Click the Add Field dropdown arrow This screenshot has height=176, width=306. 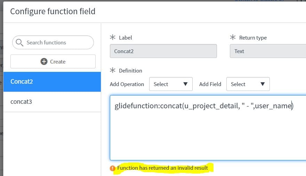[263, 84]
